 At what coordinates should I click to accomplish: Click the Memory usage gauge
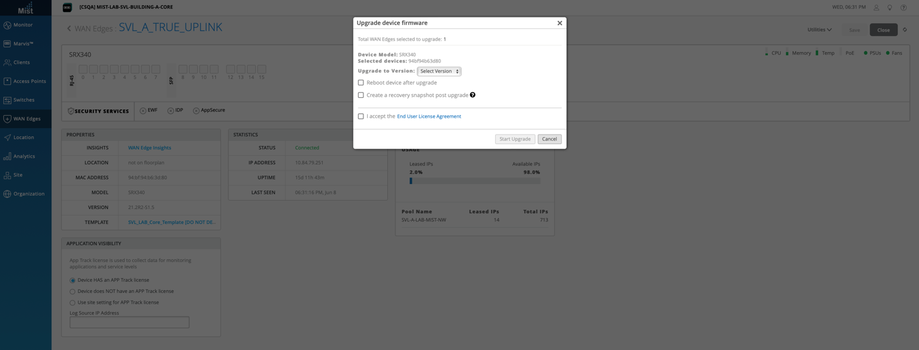(798, 53)
